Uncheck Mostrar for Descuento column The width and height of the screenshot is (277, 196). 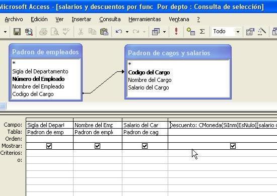coord(233,146)
